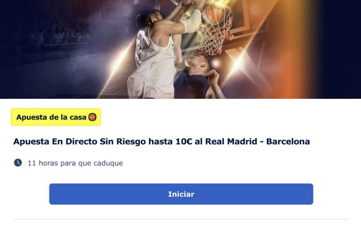Start the promotion with Iniciar button
The image size is (361, 227).
coord(181,194)
